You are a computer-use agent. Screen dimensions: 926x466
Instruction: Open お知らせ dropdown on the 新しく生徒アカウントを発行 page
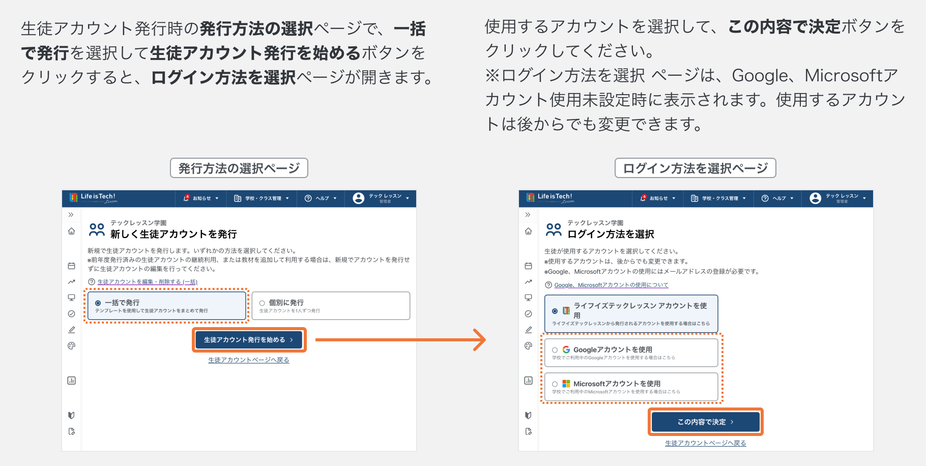pos(201,198)
